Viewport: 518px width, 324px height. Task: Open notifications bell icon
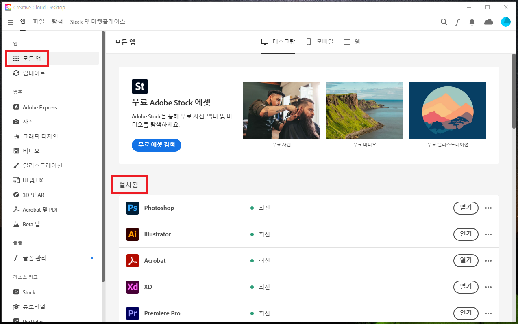pos(472,22)
